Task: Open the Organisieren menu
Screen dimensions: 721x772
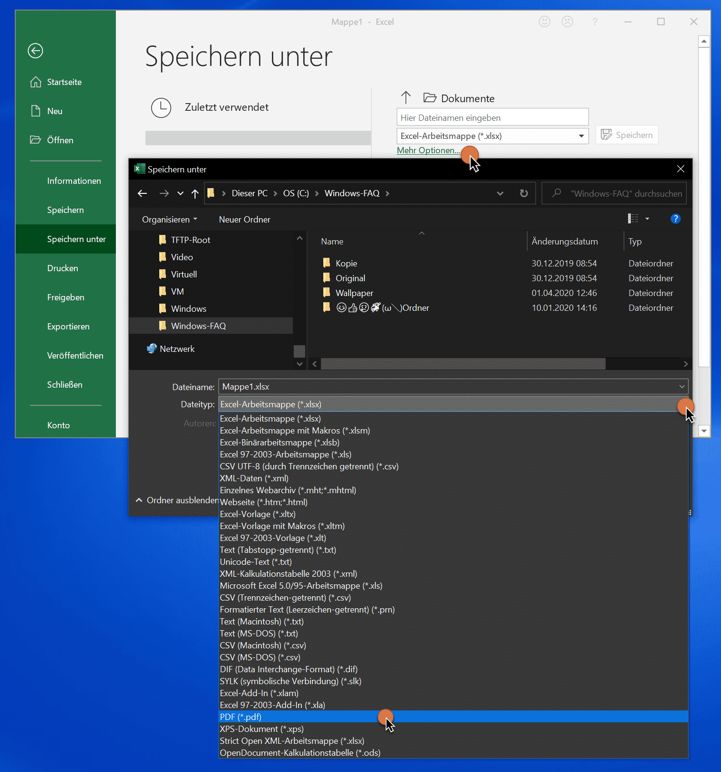Action: tap(169, 220)
